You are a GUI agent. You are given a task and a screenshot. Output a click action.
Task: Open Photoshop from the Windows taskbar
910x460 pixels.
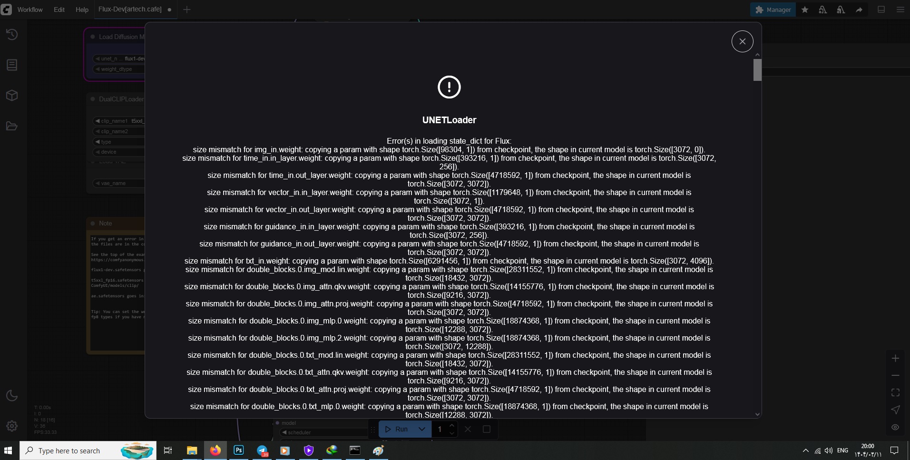pos(239,450)
